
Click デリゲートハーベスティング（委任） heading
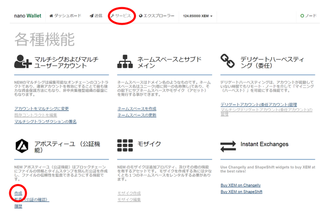[272, 63]
